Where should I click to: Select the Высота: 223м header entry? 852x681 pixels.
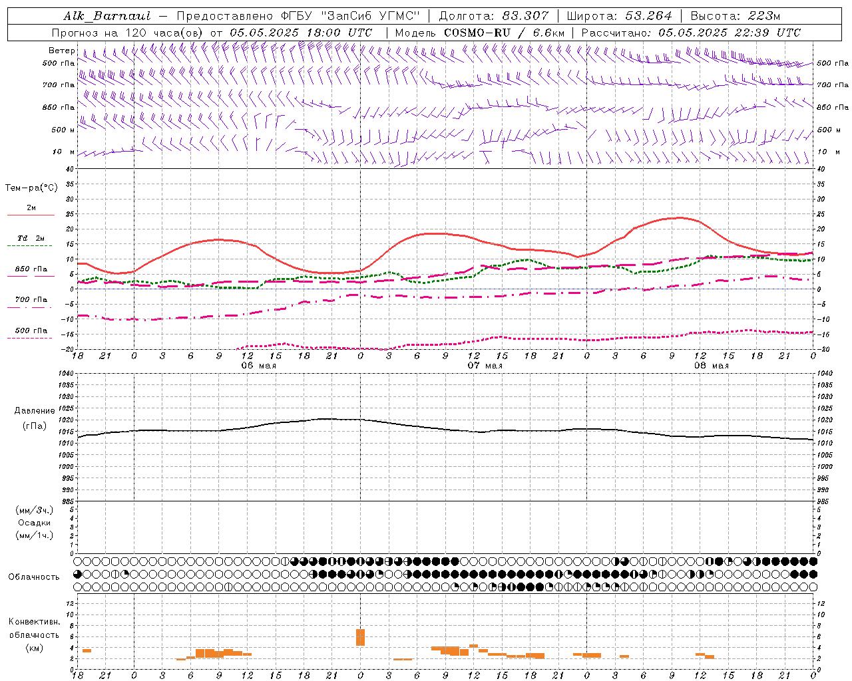(x=736, y=16)
